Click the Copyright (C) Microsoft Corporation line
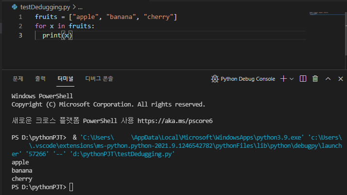This screenshot has width=347, height=195. (108, 105)
